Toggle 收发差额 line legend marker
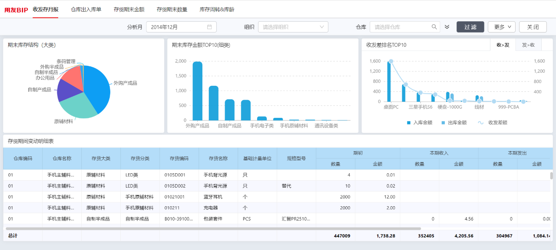The height and width of the screenshot is (250, 556). coord(481,123)
